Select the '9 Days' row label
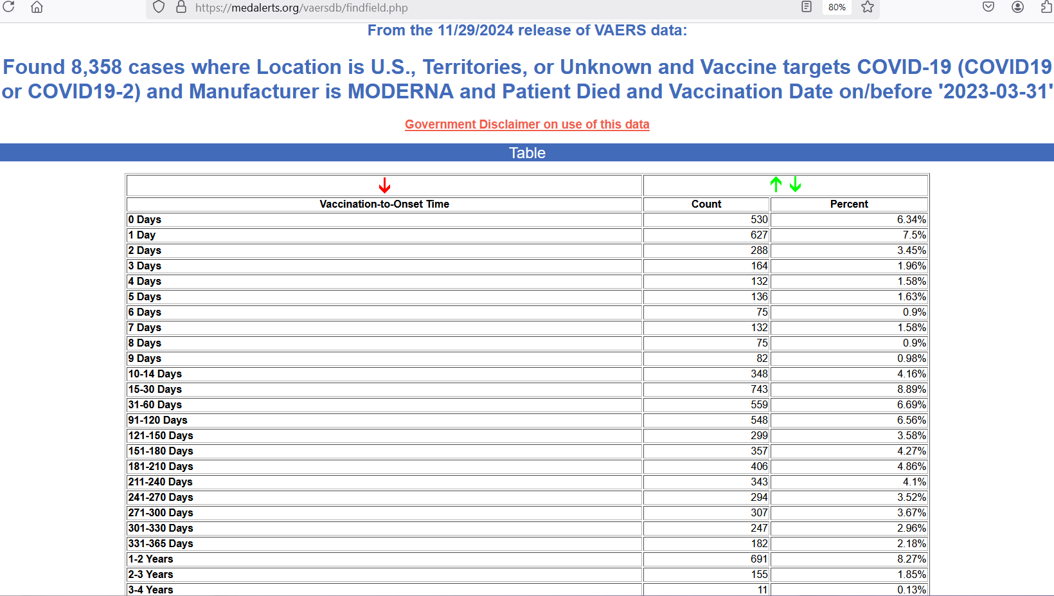This screenshot has width=1054, height=596. 145,358
